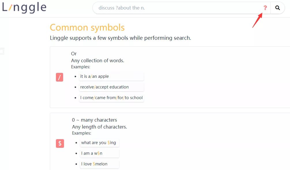Select example 'what are you $ing'

coord(99,143)
